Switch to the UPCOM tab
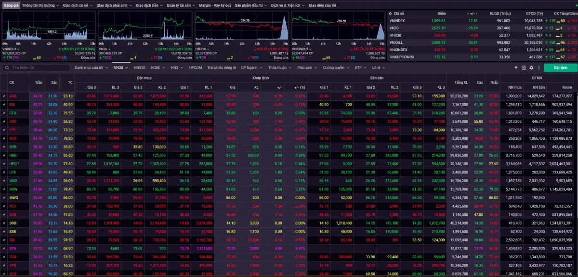 point(196,68)
